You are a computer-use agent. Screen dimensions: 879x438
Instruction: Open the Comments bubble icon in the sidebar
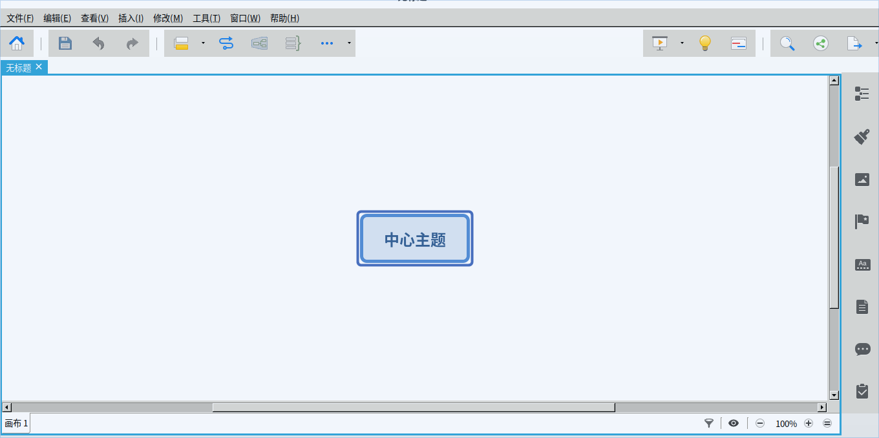click(862, 349)
